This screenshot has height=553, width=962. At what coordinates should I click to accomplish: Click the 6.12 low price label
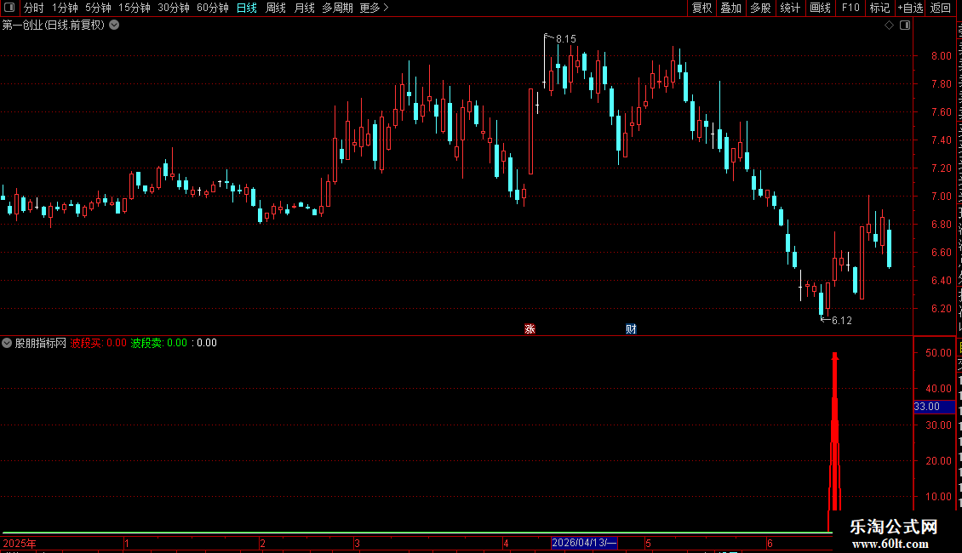click(842, 321)
